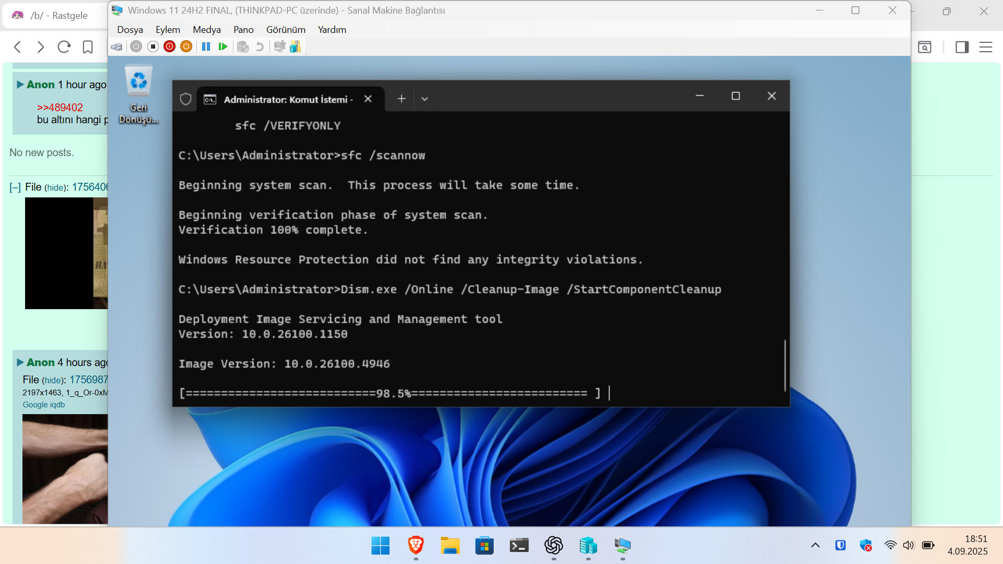
Task: Open the VM connection taskbar icon
Action: pos(623,546)
